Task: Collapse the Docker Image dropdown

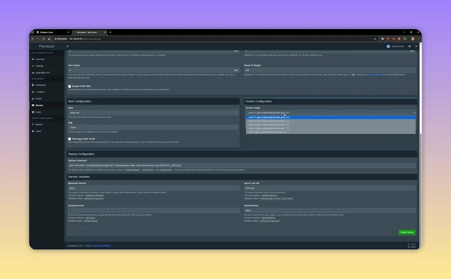Action: (x=331, y=113)
